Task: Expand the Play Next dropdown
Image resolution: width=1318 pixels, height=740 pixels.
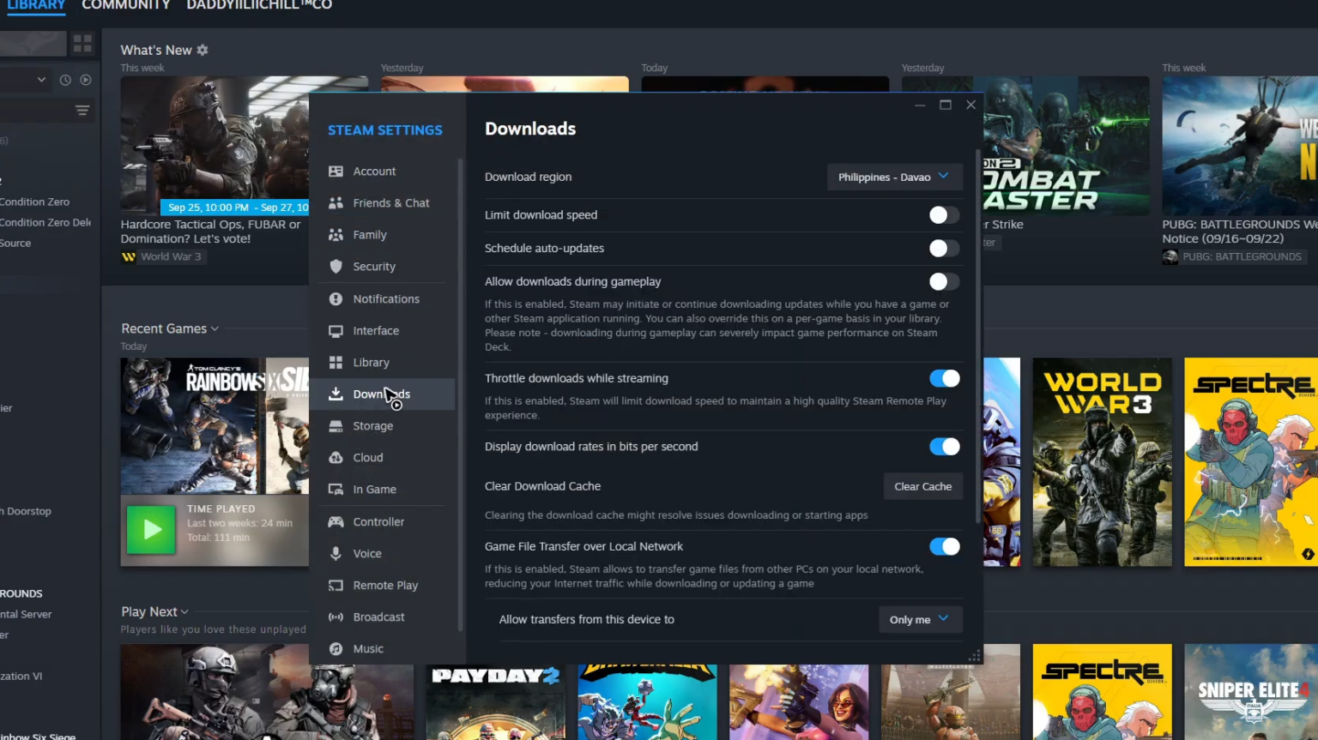Action: point(184,611)
